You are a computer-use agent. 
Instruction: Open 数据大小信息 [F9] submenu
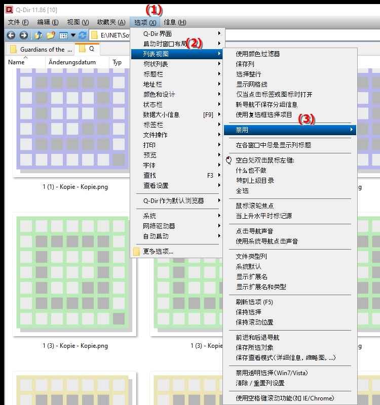tap(177, 115)
